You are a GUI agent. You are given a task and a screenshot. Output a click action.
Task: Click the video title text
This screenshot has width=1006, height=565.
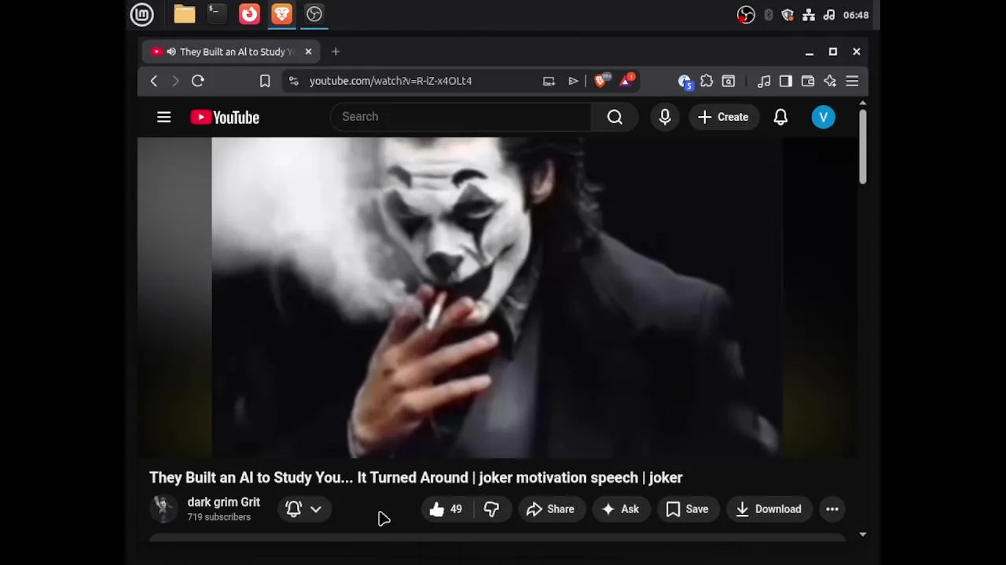416,478
